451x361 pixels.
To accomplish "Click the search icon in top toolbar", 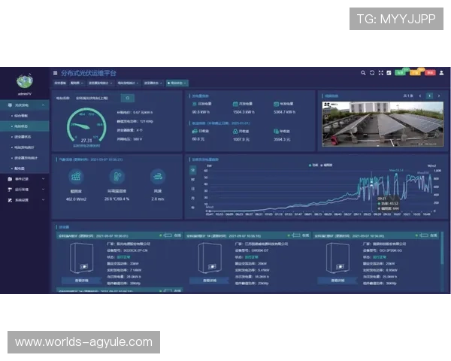I will tap(364, 73).
